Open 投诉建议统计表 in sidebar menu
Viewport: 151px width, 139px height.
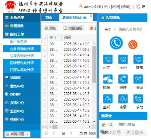coord(22,63)
